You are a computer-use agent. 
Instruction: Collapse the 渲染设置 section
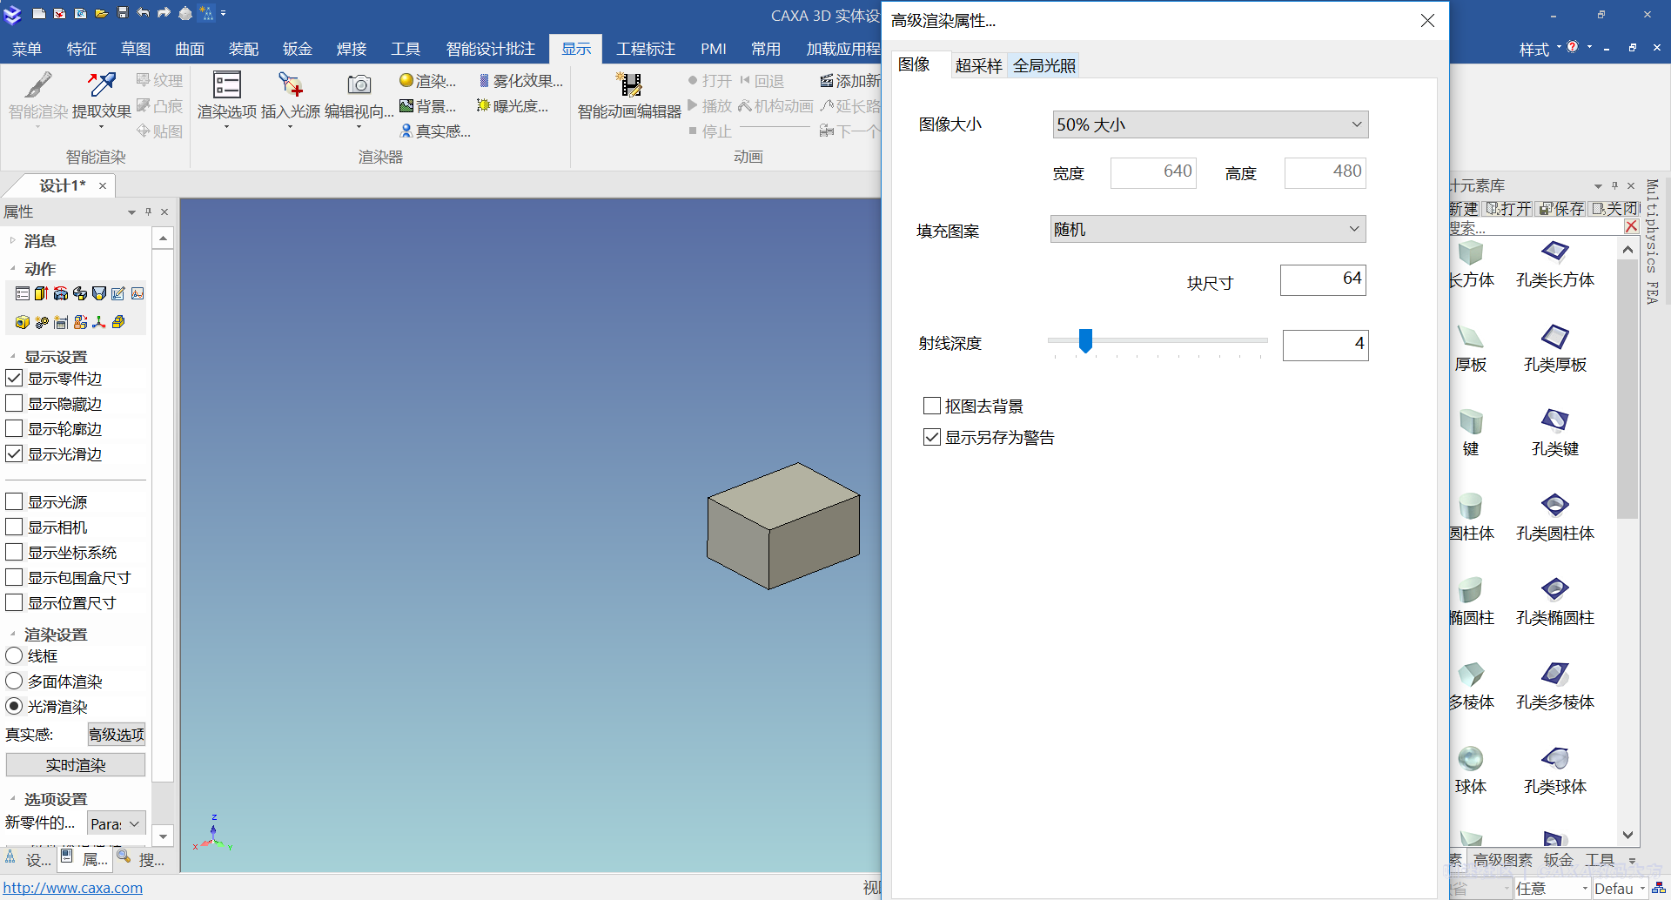(13, 634)
